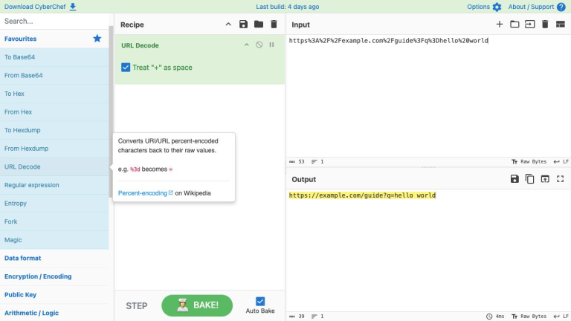Click the output end-of-line LF arrow icon

(556, 317)
